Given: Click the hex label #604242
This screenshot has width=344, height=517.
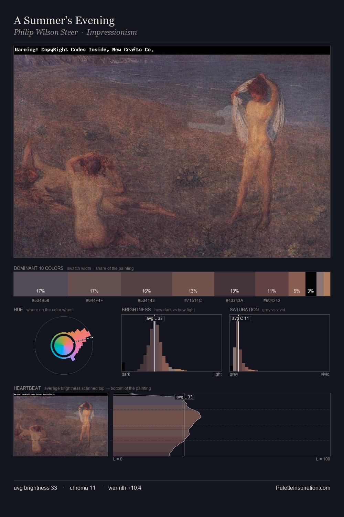Looking at the screenshot, I should pos(272,301).
